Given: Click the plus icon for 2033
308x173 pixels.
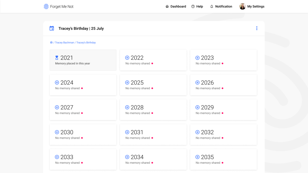Looking at the screenshot, I should pos(57,157).
